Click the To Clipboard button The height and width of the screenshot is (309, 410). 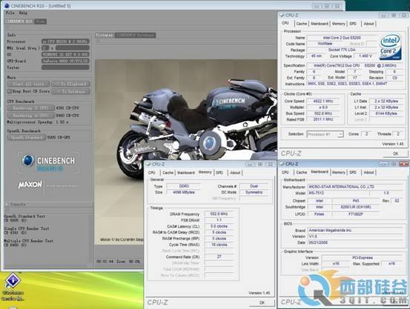click(70, 84)
